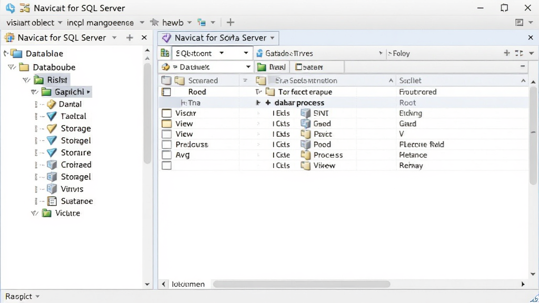Click the folder icon beside Tor facct erapue
Screen dimensions: 539x303
(x=270, y=92)
